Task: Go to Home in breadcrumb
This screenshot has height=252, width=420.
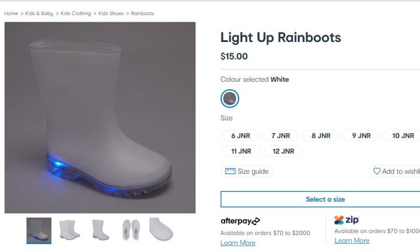Action: pyautogui.click(x=11, y=13)
